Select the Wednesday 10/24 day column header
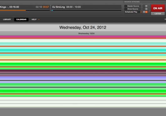The height and width of the screenshot is (116, 166). pos(86,34)
